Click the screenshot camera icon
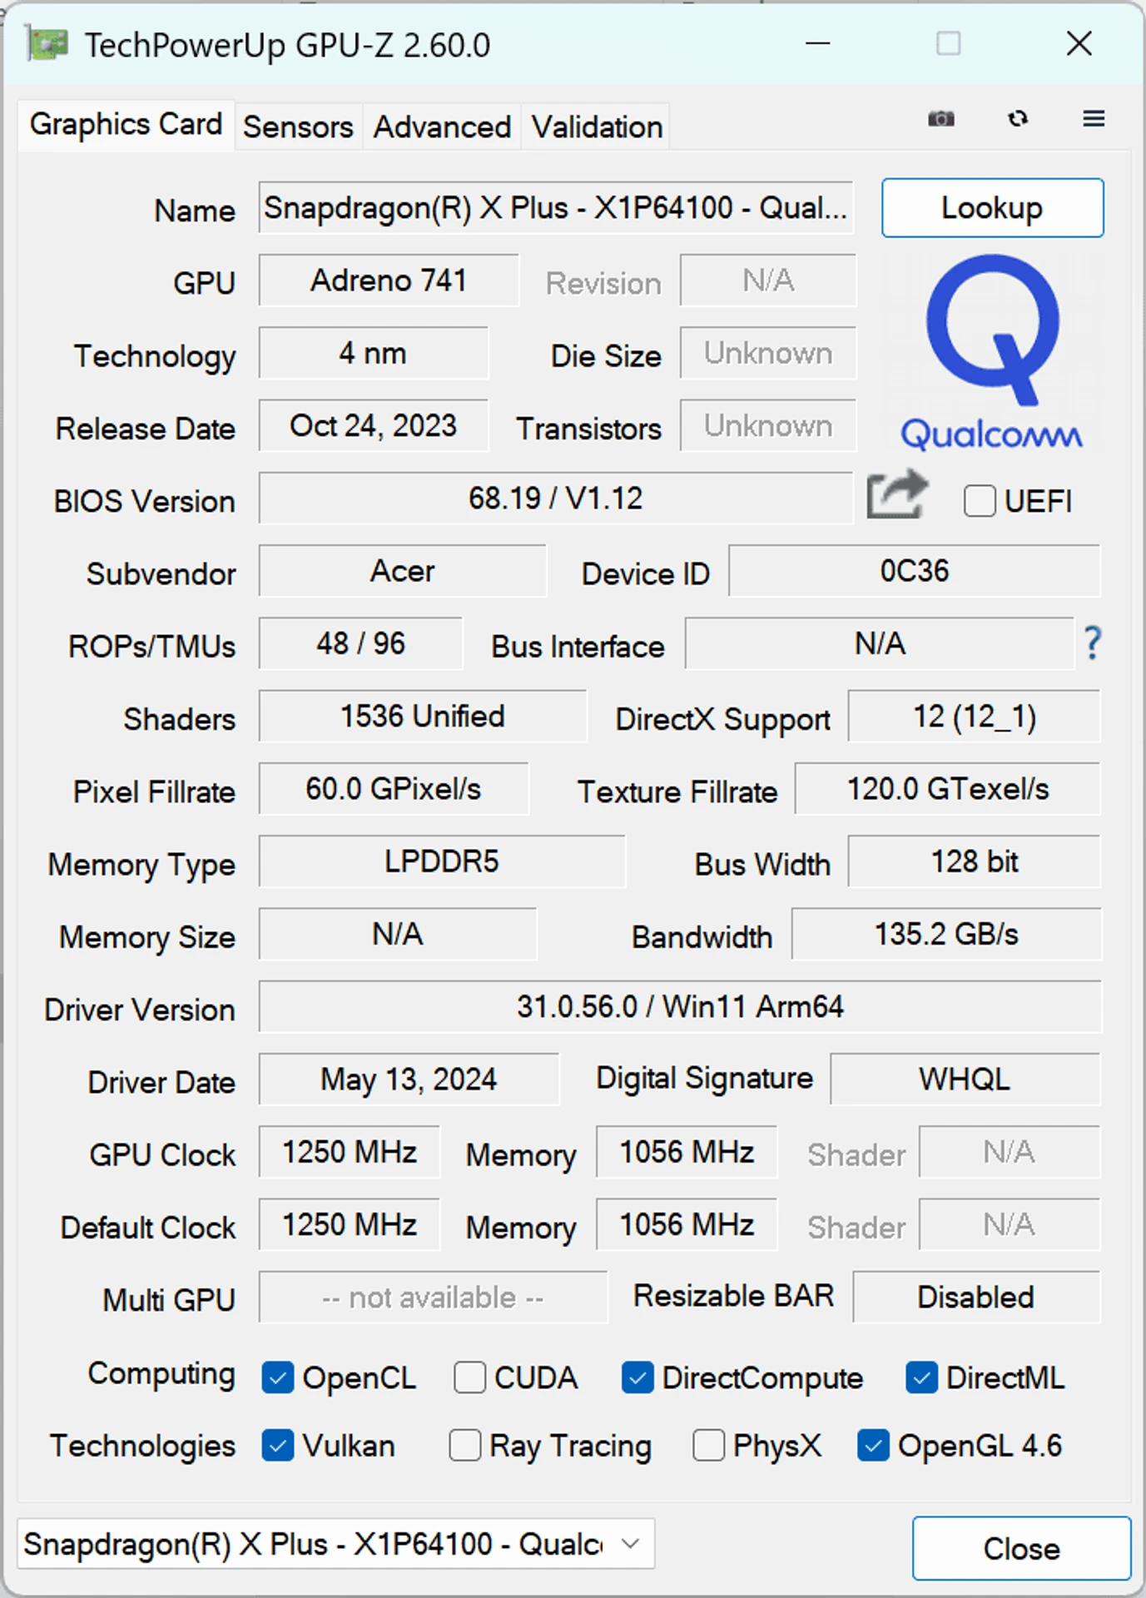 [x=940, y=119]
